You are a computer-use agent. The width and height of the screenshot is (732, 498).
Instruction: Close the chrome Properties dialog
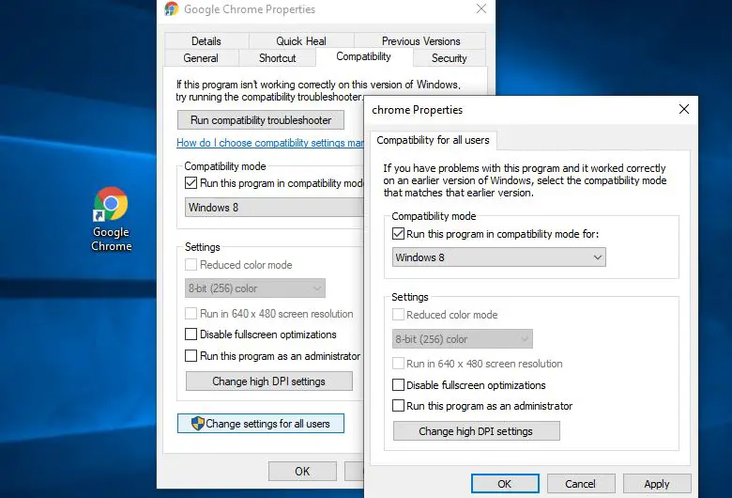[684, 109]
